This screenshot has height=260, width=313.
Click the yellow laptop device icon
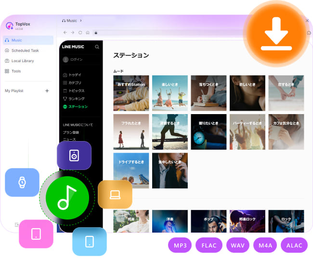coord(115,195)
